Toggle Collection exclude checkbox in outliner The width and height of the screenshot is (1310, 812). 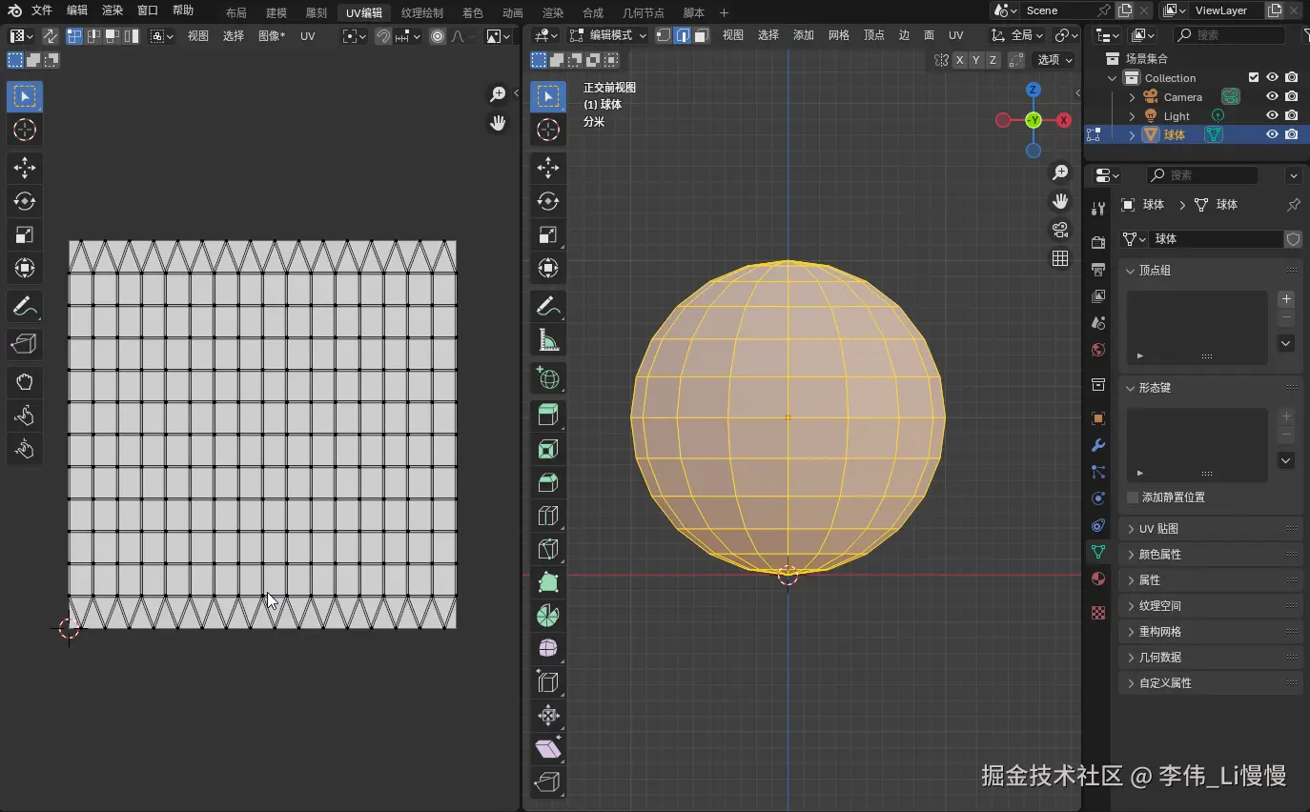coord(1254,78)
